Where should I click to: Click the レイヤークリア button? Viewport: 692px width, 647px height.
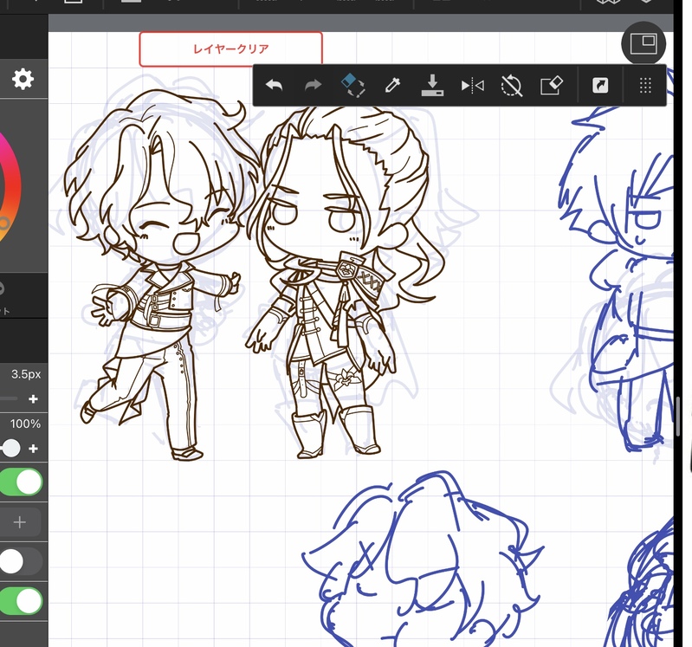pyautogui.click(x=231, y=49)
